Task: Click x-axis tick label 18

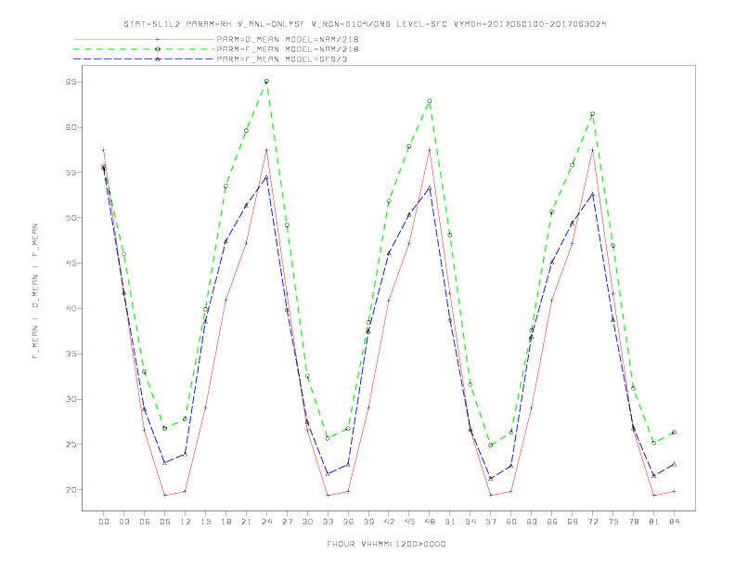Action: 226,522
